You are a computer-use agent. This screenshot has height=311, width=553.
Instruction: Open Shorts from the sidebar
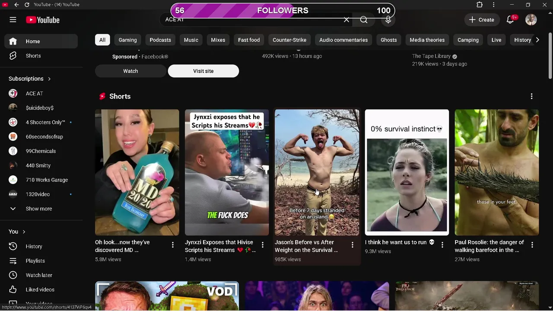(x=41, y=56)
